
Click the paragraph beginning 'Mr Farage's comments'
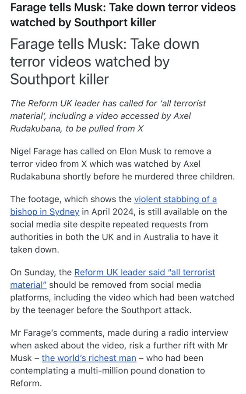(x=119, y=358)
